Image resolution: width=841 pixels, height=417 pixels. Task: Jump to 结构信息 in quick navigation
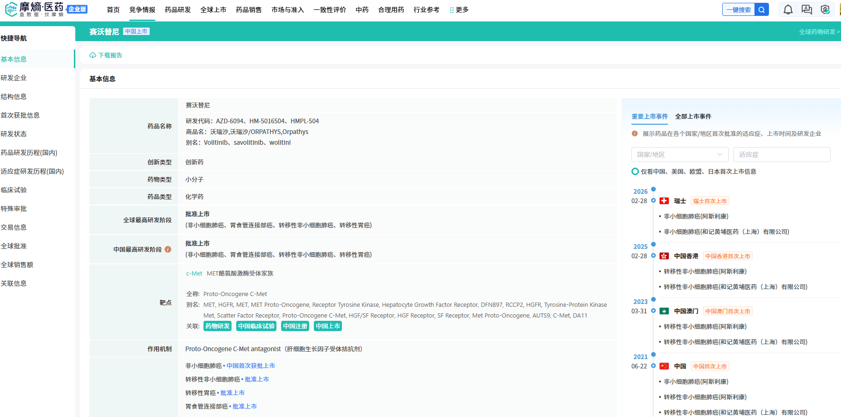[x=14, y=97]
